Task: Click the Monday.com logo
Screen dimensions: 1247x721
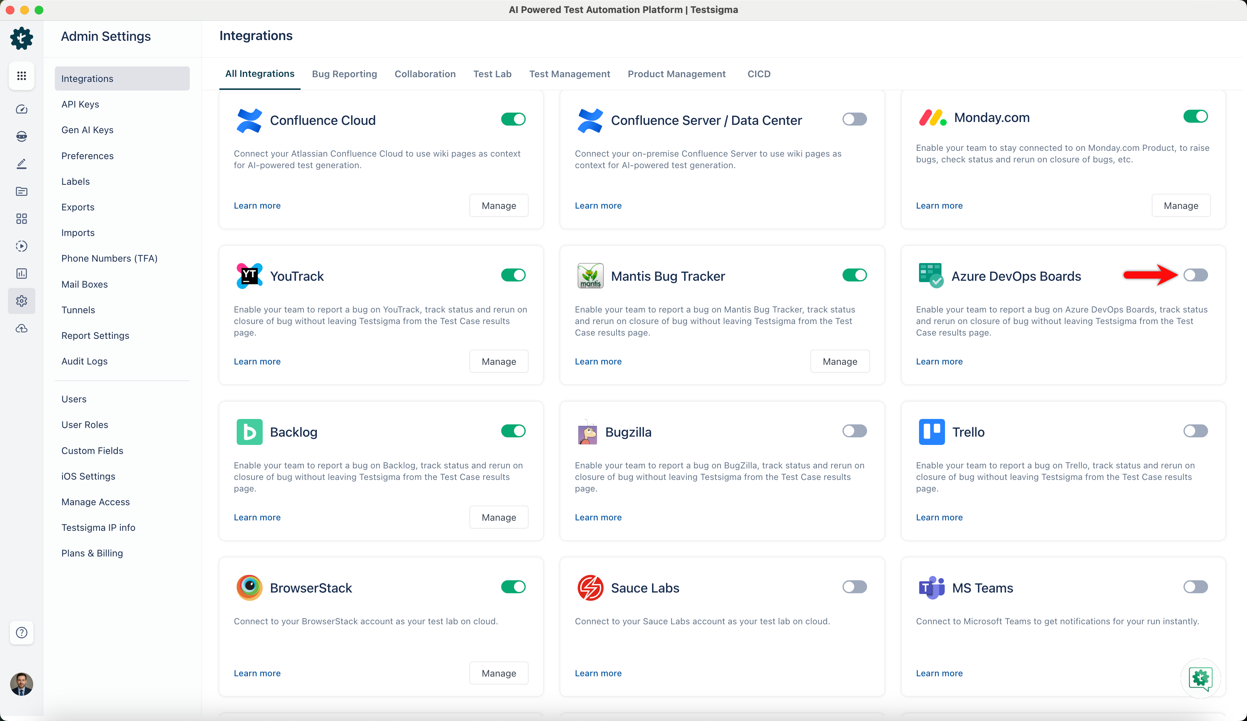Action: coord(932,118)
